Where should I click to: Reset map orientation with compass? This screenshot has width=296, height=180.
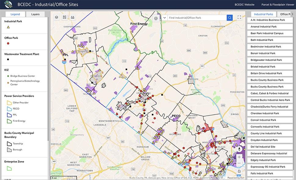(x=239, y=149)
